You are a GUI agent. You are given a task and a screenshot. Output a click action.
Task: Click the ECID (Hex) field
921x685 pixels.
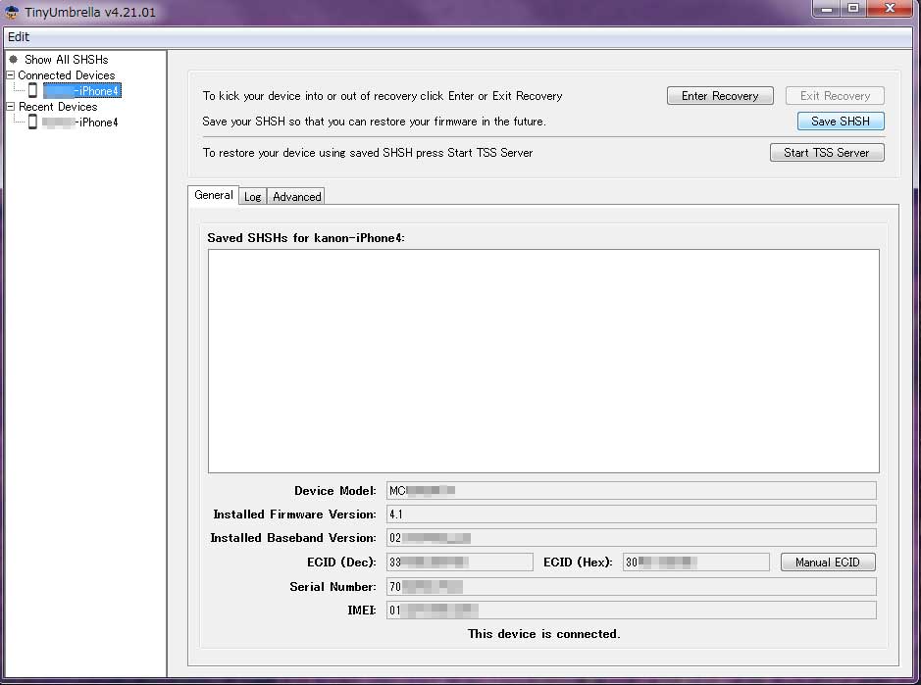click(x=696, y=563)
